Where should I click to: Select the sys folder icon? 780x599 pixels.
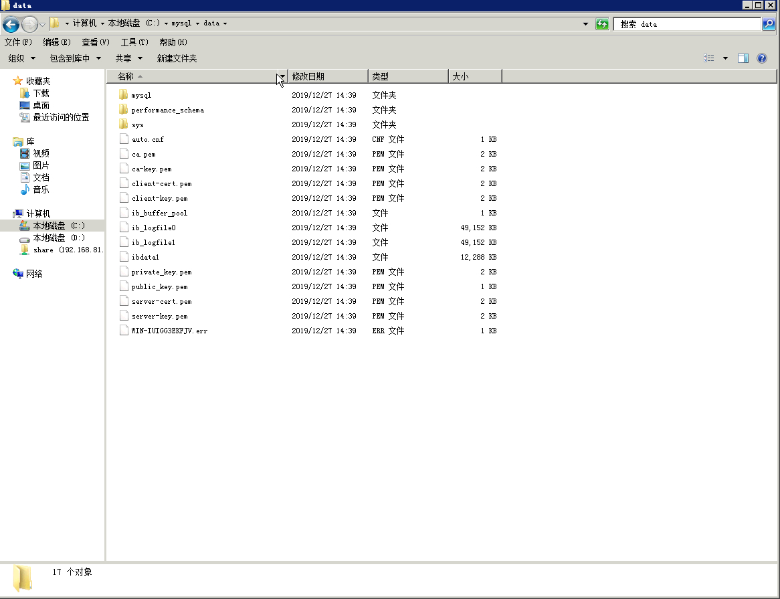(x=123, y=124)
